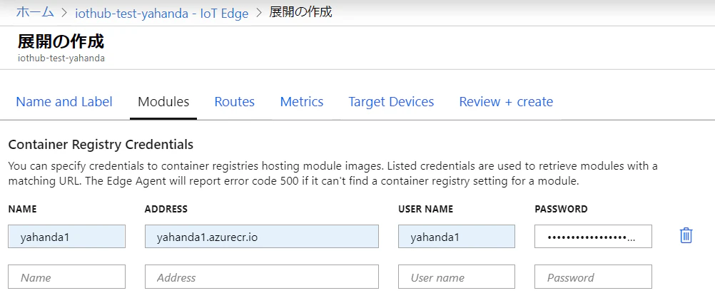Click the large 展開の作成 page title
715x308 pixels.
pyautogui.click(x=61, y=41)
